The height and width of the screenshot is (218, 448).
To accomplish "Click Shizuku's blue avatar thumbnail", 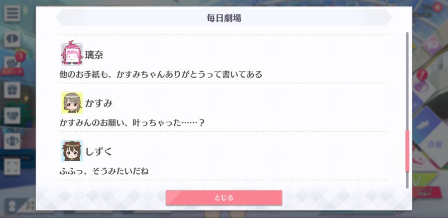I will [x=72, y=151].
